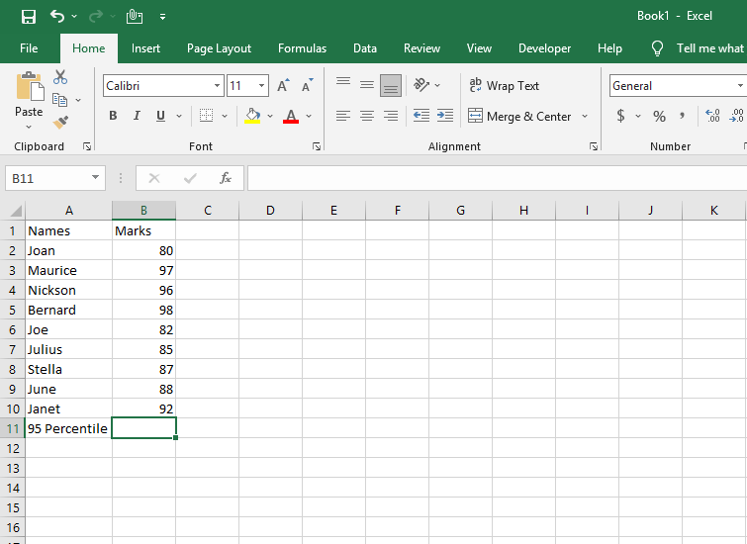Select Middle Align

coord(367,85)
